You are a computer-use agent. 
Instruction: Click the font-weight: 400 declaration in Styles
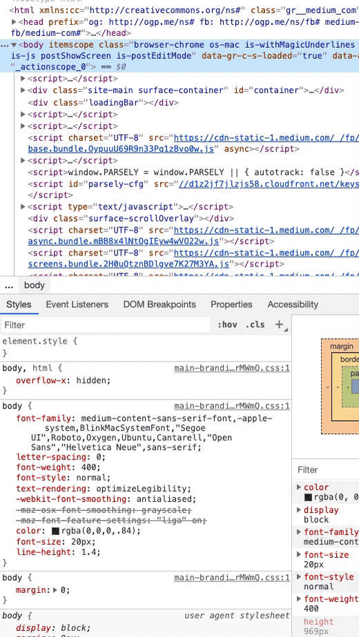tap(58, 467)
